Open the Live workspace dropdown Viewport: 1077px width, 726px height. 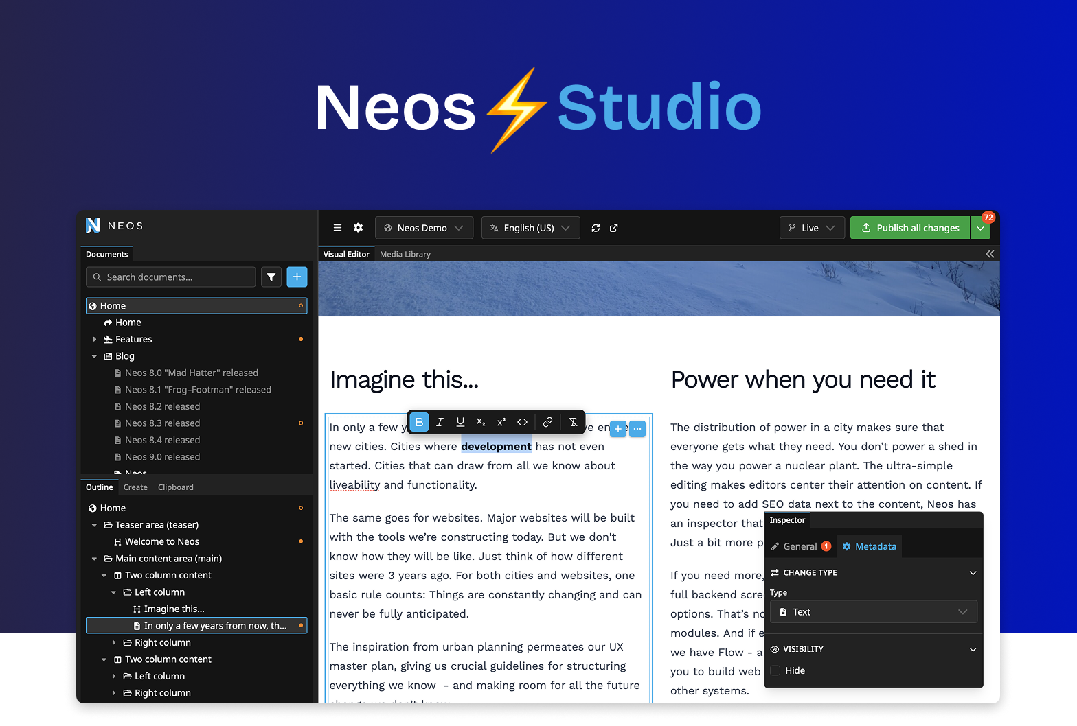coord(812,228)
